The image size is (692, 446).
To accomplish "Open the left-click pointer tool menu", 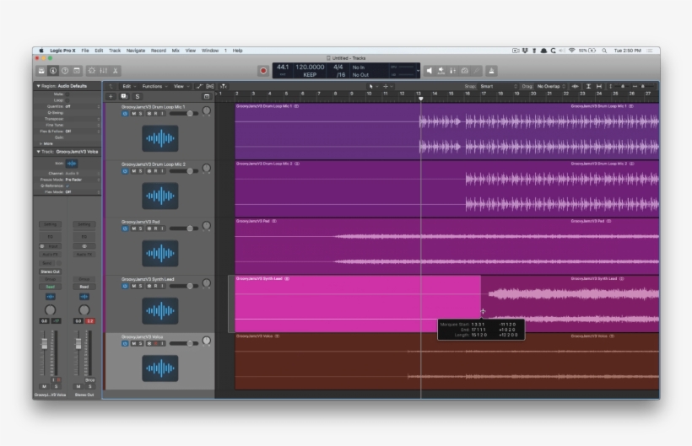I will point(373,86).
